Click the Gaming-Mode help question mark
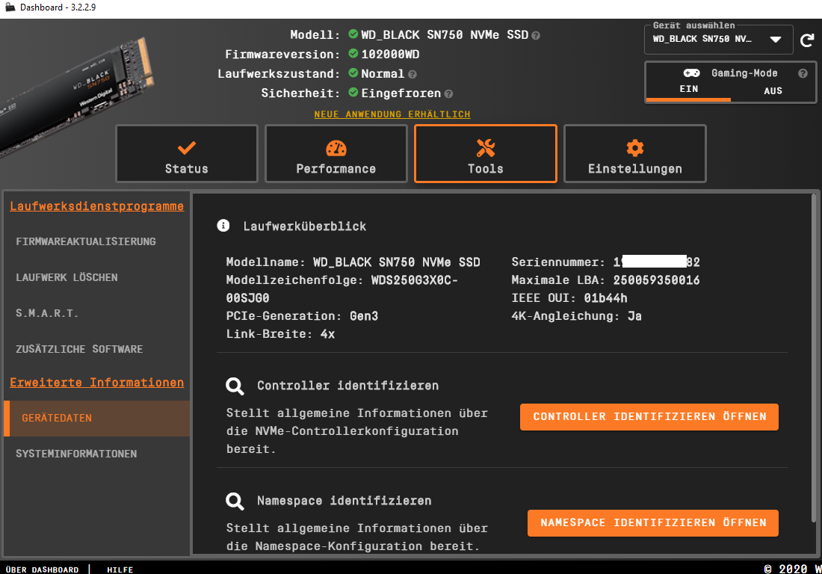The height and width of the screenshot is (574, 822). tap(803, 73)
